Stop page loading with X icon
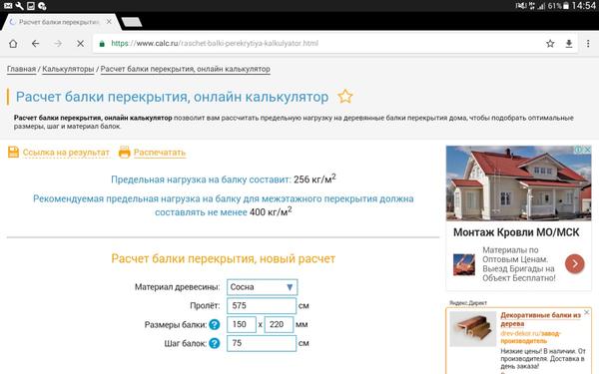The width and height of the screenshot is (599, 374). point(80,44)
